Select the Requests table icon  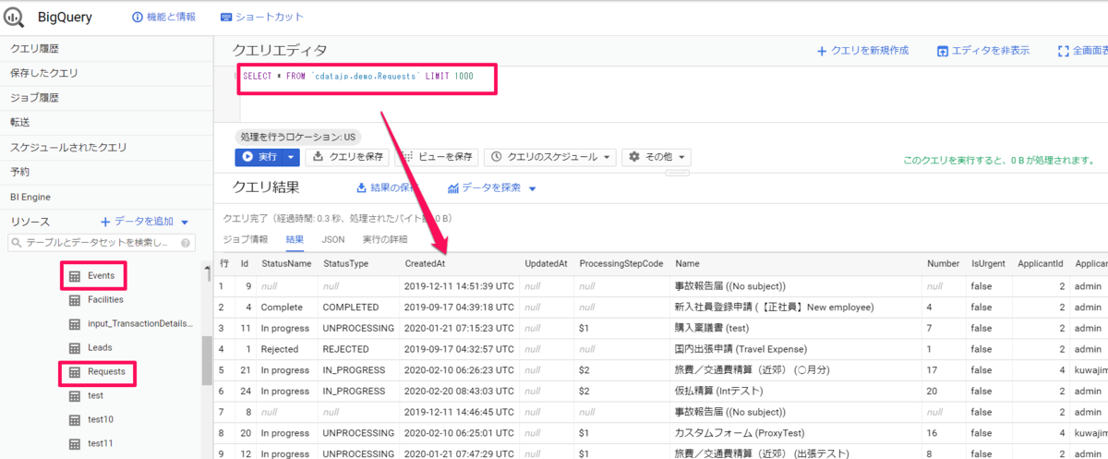[75, 372]
